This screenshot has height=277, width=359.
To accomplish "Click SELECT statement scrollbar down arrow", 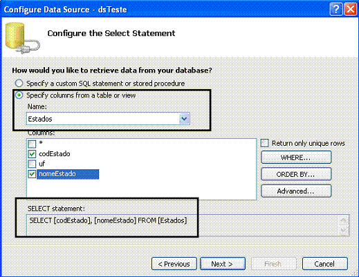I will coord(344,231).
